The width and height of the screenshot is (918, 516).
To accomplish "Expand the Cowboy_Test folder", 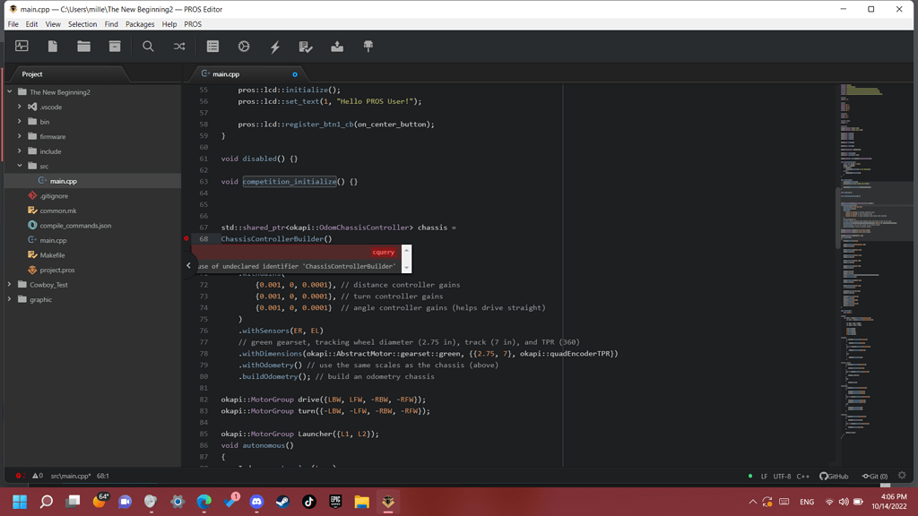I will coord(10,284).
